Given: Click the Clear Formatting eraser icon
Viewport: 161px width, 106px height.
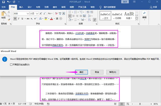Looking at the screenshot, I should point(56,13).
